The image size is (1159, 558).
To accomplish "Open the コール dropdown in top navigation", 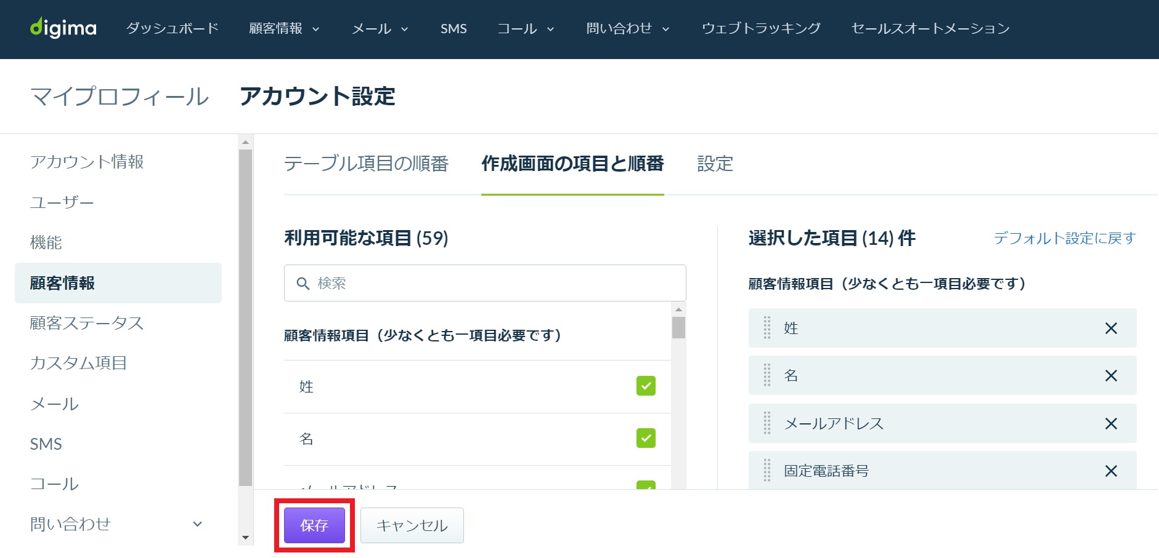I will [526, 28].
